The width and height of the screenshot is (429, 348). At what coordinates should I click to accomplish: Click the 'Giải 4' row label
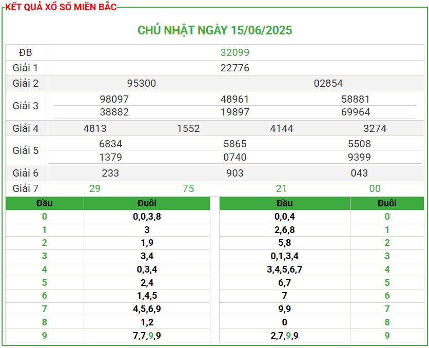coord(26,128)
